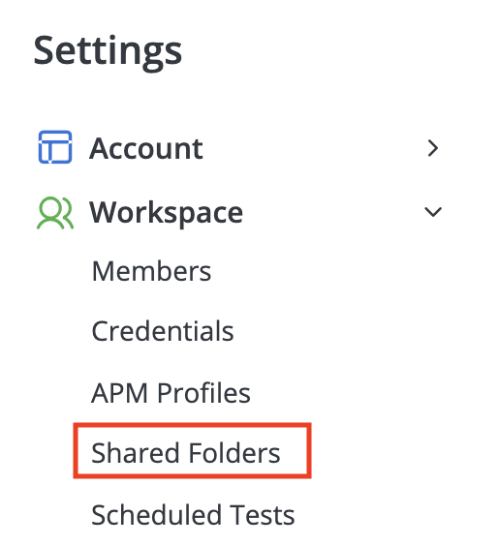Collapse Workspace section with down chevron
The width and height of the screenshot is (498, 546).
(x=433, y=211)
